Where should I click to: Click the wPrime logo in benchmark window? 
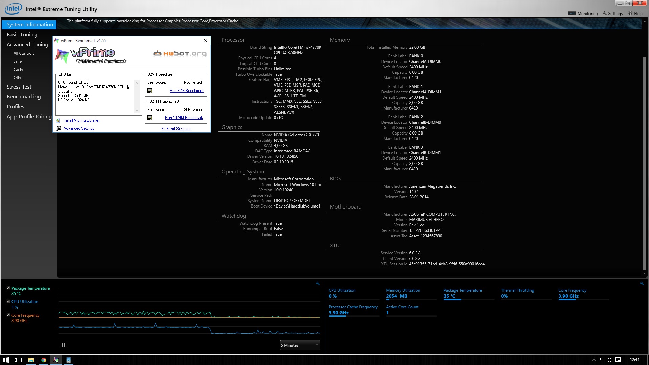91,56
